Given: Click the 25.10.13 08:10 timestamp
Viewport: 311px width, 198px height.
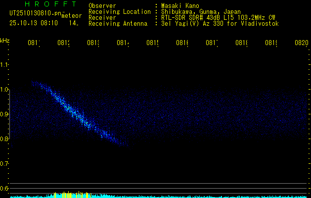Looking at the screenshot, I should tap(34, 23).
